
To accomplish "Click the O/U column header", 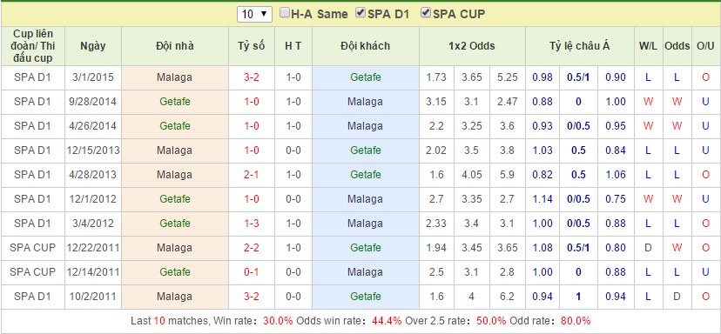I will (705, 46).
